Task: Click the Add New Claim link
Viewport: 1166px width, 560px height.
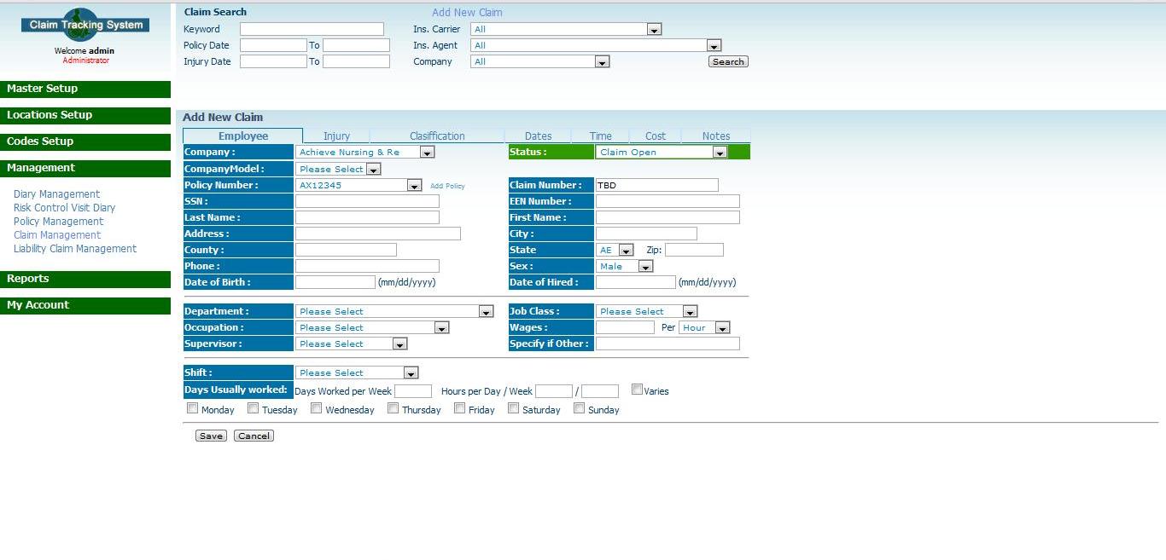Action: pyautogui.click(x=467, y=12)
